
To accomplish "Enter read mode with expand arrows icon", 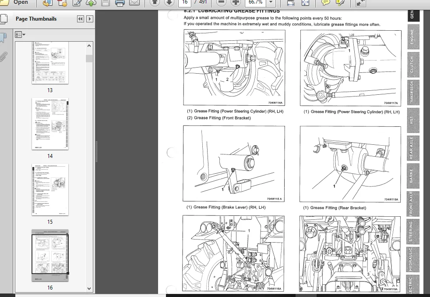I will tap(360, 3).
